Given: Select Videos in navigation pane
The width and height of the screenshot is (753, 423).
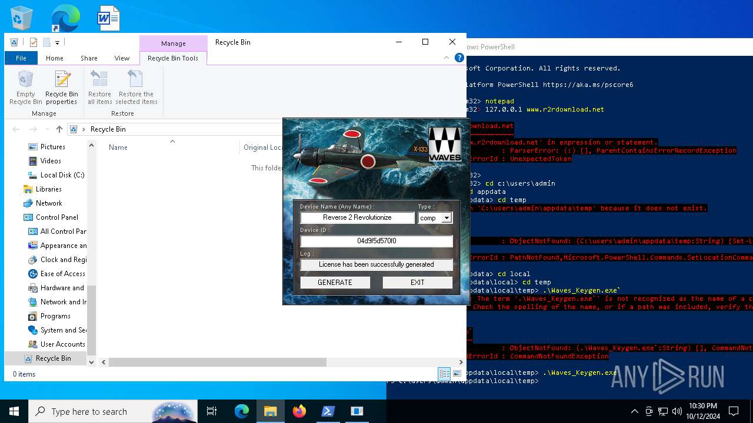Looking at the screenshot, I should pos(51,161).
